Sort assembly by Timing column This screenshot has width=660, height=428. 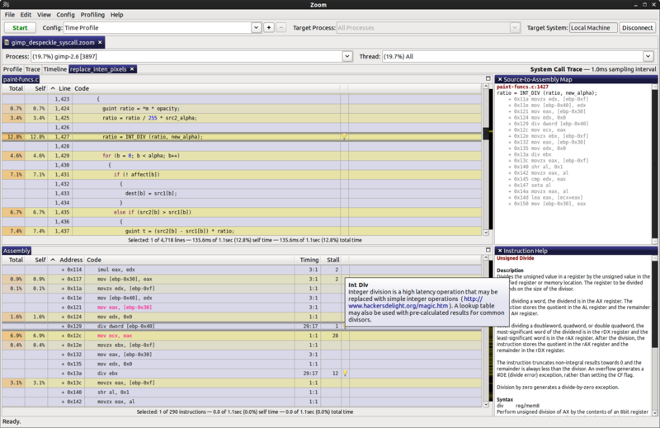[x=309, y=260]
